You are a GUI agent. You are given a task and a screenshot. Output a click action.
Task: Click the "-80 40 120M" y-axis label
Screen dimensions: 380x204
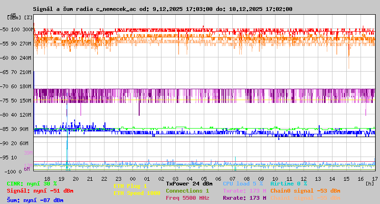click(17, 115)
